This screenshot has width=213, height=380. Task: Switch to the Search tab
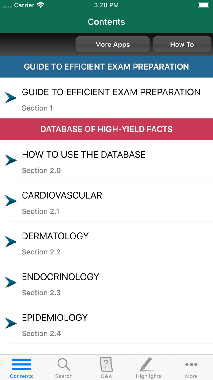(64, 367)
